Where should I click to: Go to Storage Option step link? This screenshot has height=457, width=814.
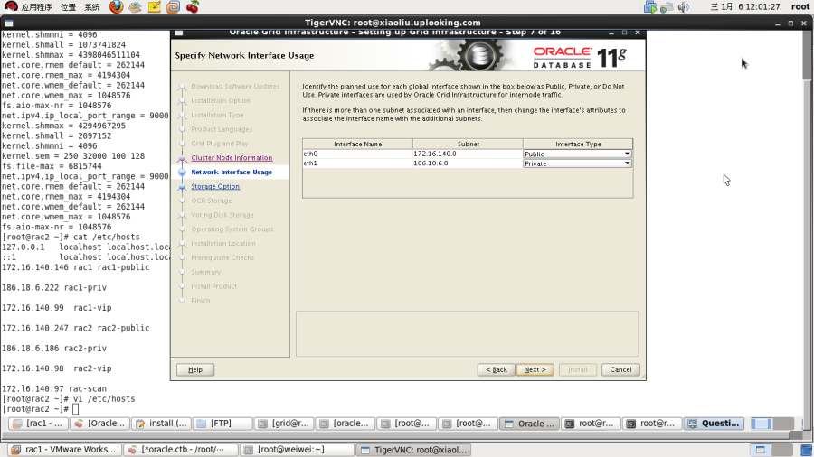coord(215,186)
